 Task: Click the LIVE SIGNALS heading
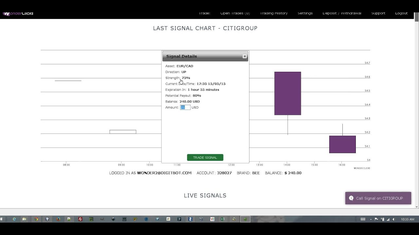[x=205, y=196]
